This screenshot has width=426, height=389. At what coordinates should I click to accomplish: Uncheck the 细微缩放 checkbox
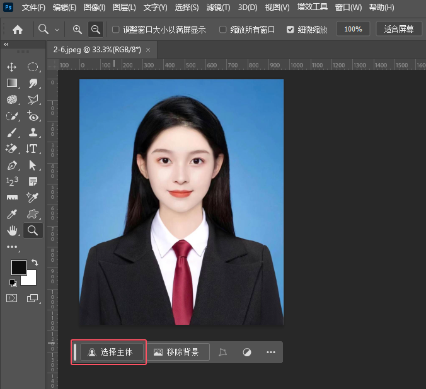click(x=290, y=30)
